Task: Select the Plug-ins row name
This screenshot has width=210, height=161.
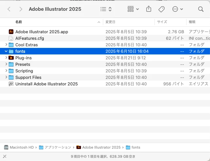Action: (x=24, y=58)
